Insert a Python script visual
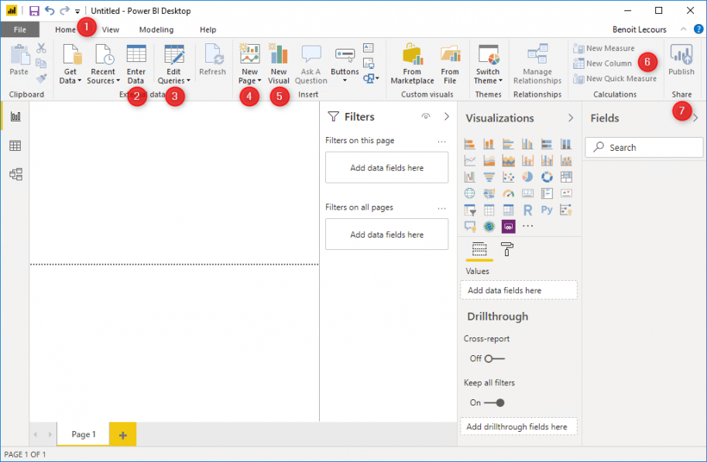The image size is (707, 462). click(547, 209)
